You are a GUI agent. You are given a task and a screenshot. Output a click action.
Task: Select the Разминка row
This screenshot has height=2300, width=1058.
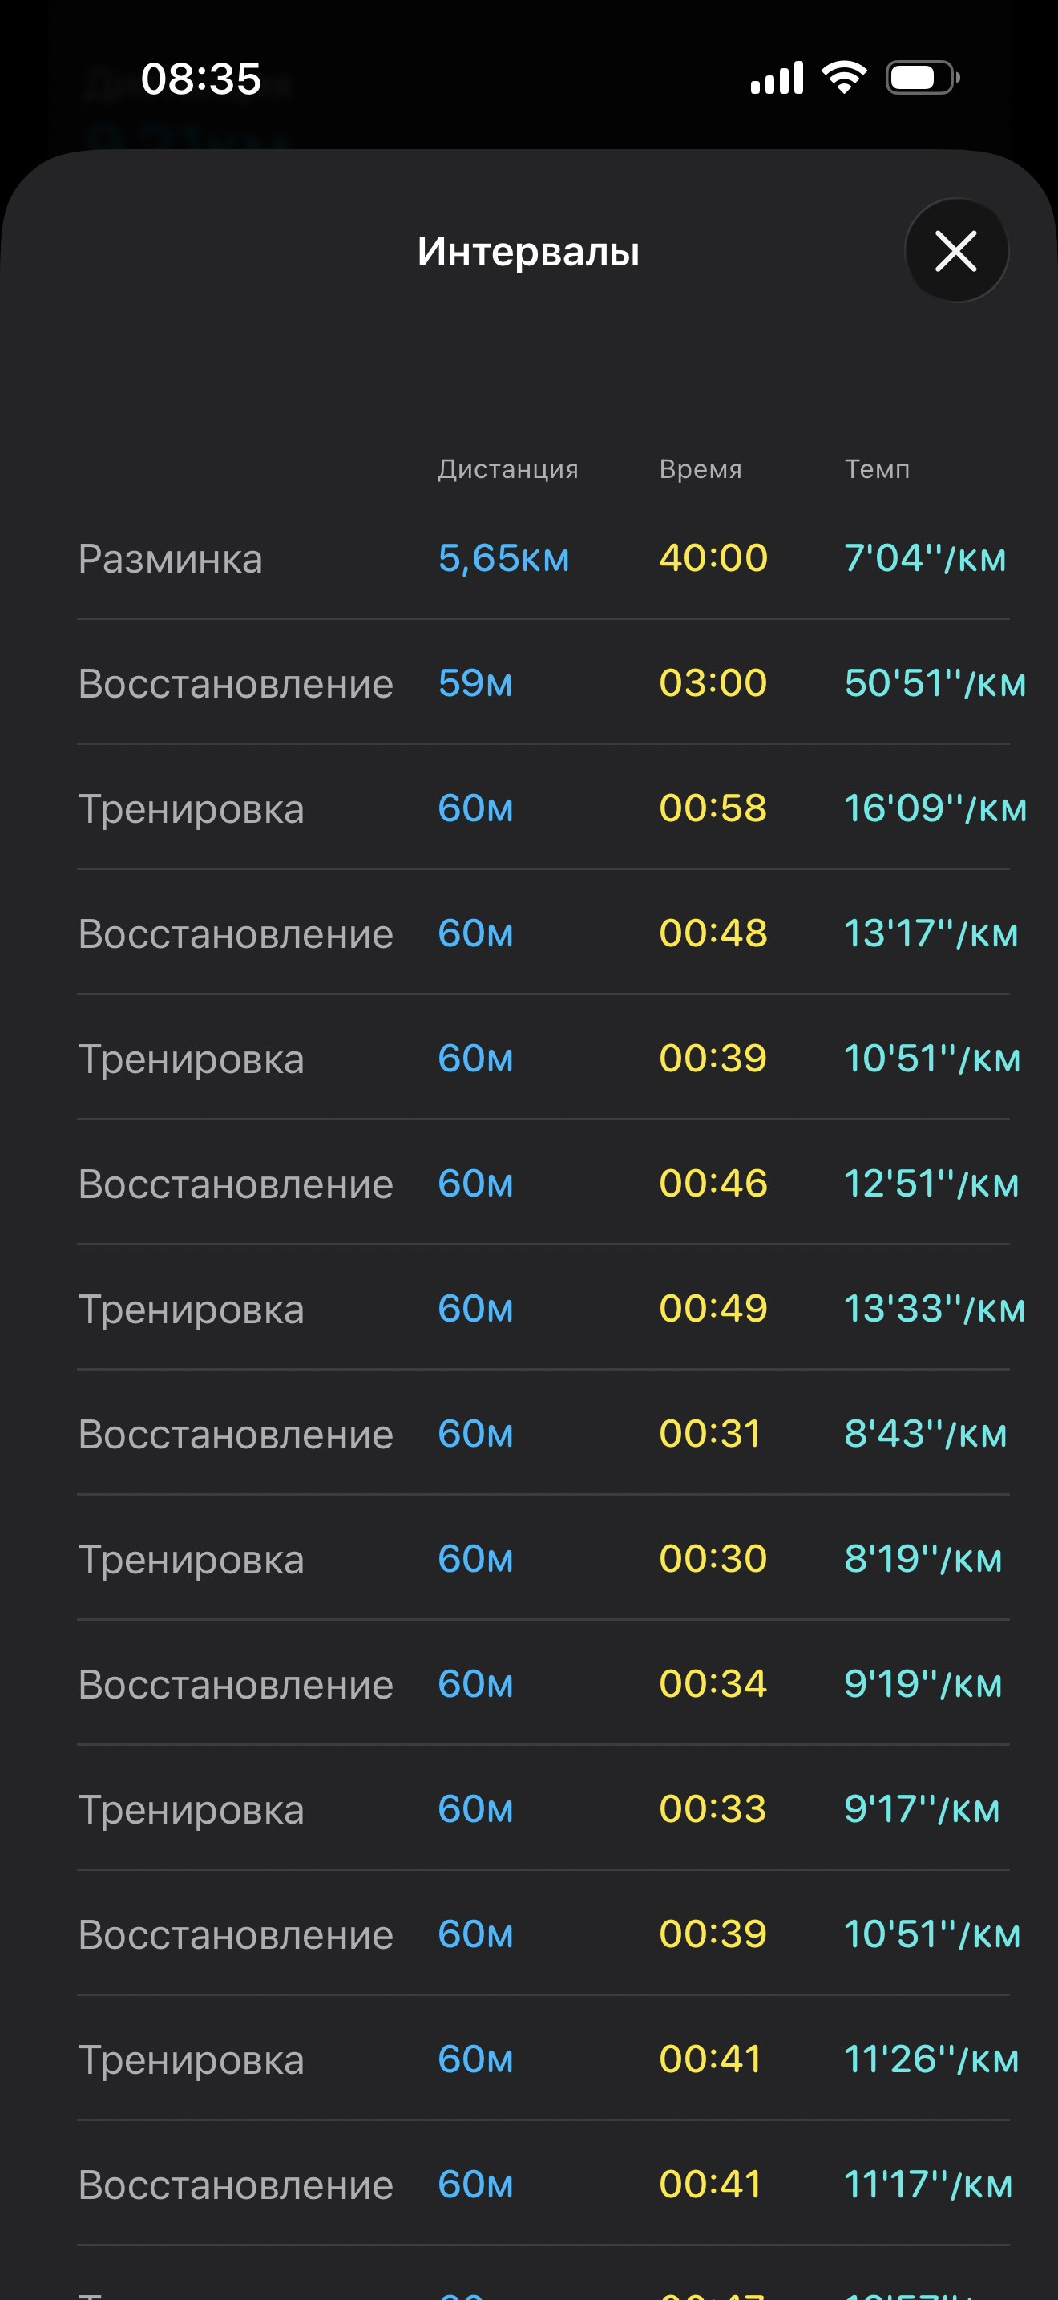coord(543,557)
